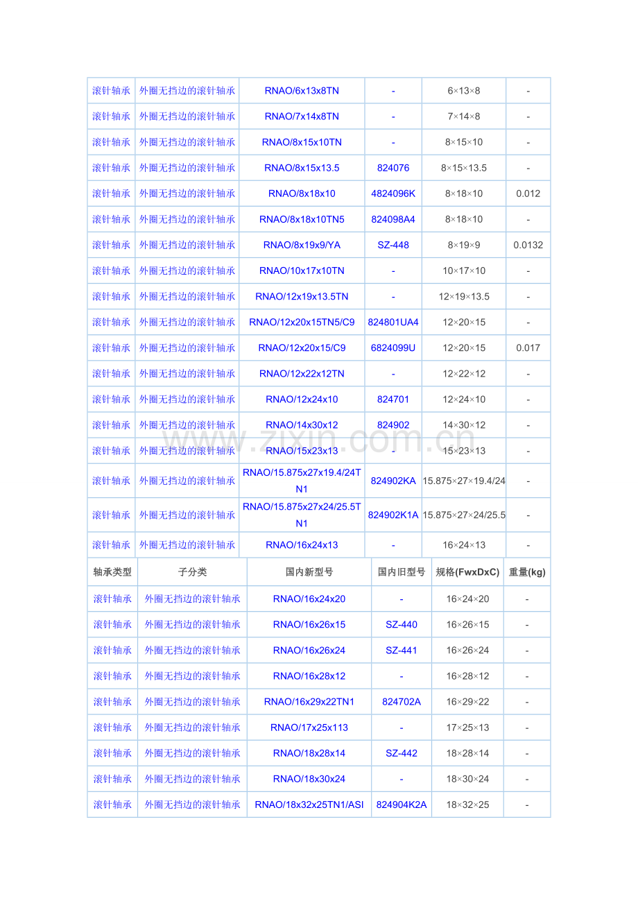Screen dimensions: 638x903
Task: Click old model 824701
Action: click(x=393, y=399)
